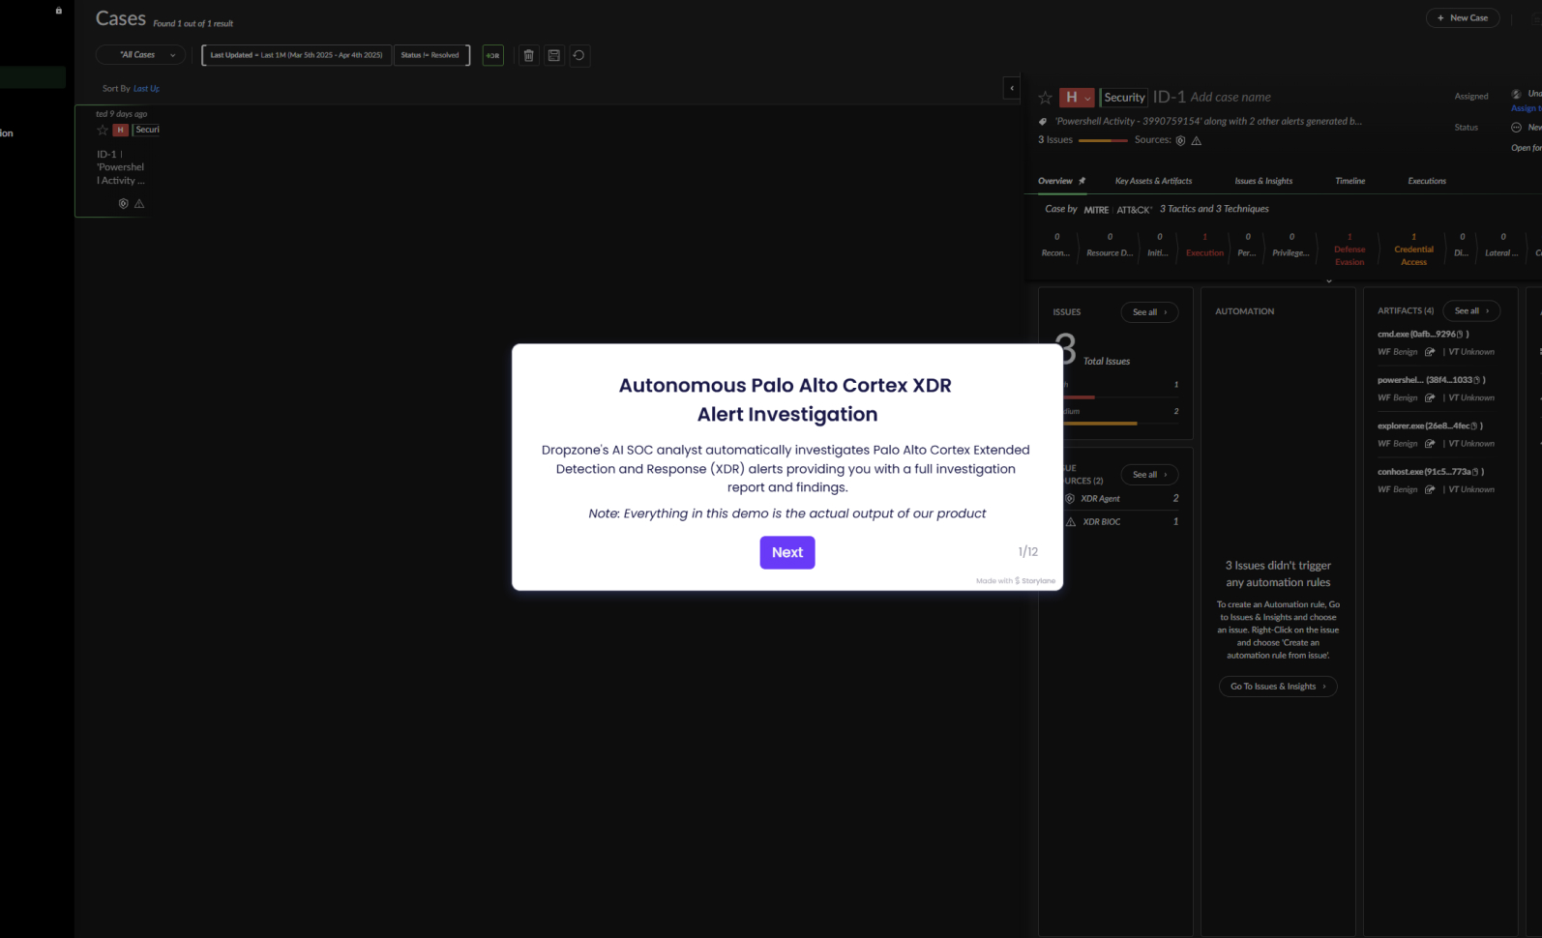Click the XDR BIOC warning icon

(x=1070, y=522)
